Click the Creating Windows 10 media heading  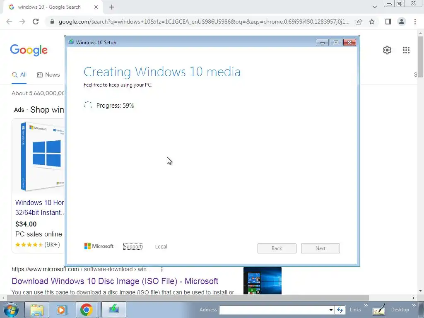point(162,72)
